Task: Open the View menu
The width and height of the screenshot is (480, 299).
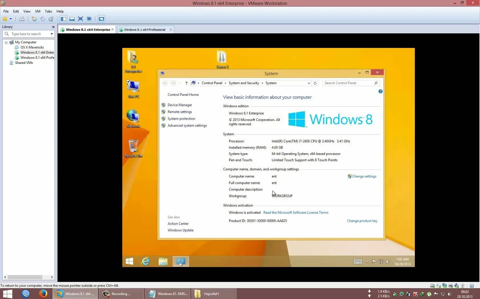Action: pos(27,11)
